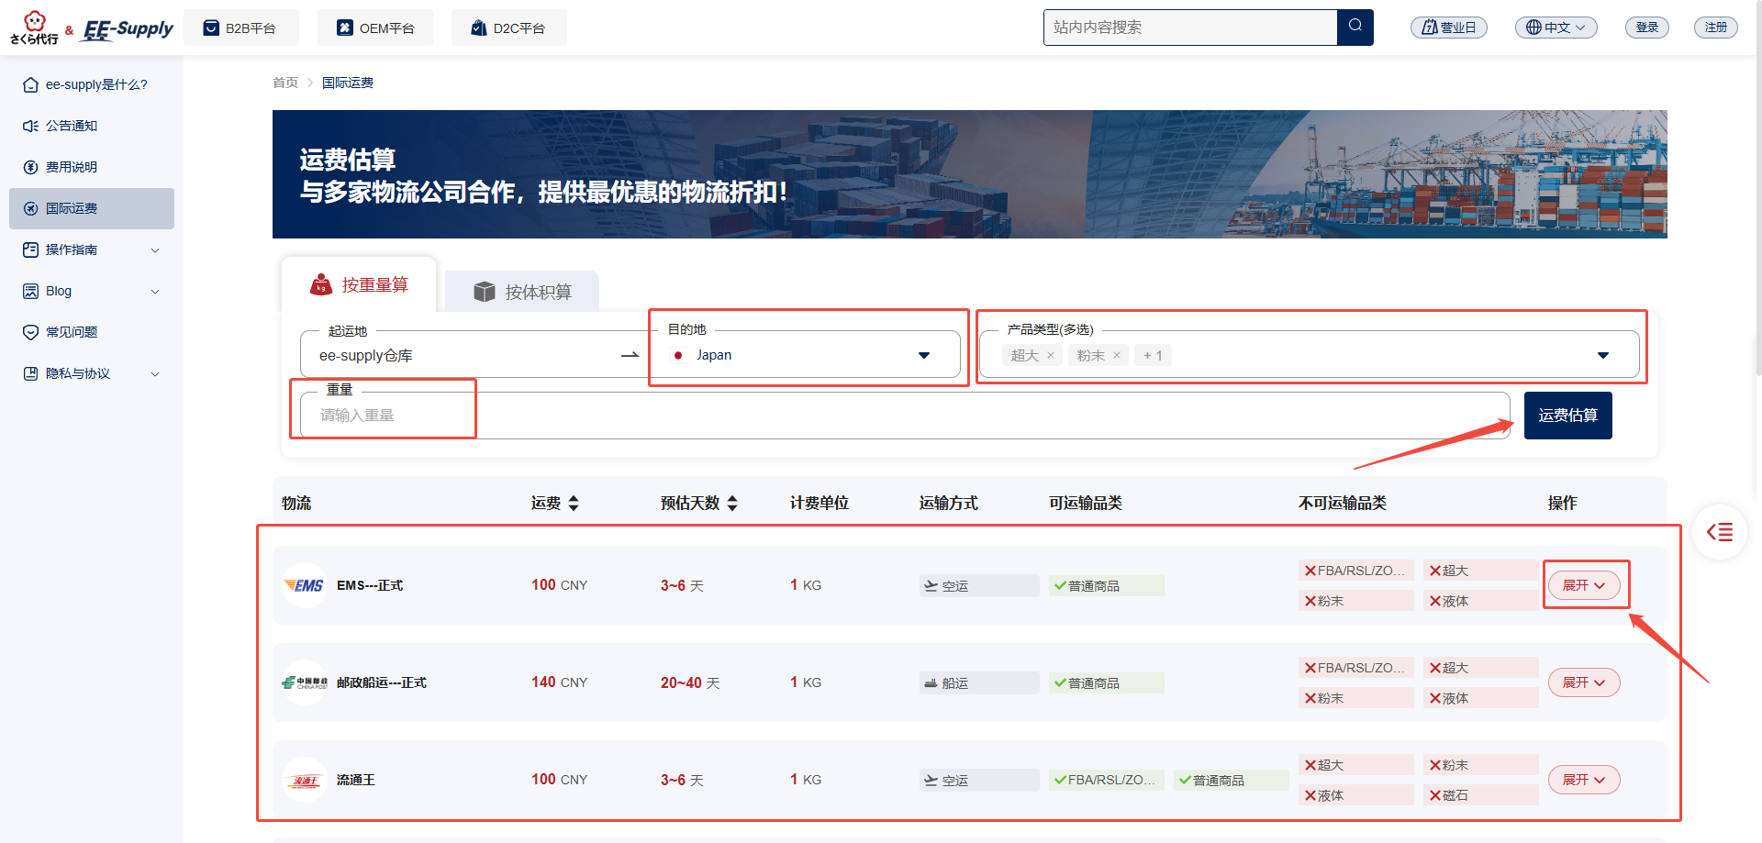Switch to the 按重量算 tab
The height and width of the screenshot is (843, 1762).
[x=359, y=284]
